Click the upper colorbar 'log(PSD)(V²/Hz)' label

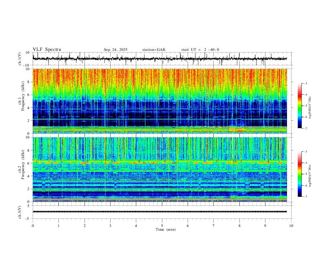coord(310,108)
